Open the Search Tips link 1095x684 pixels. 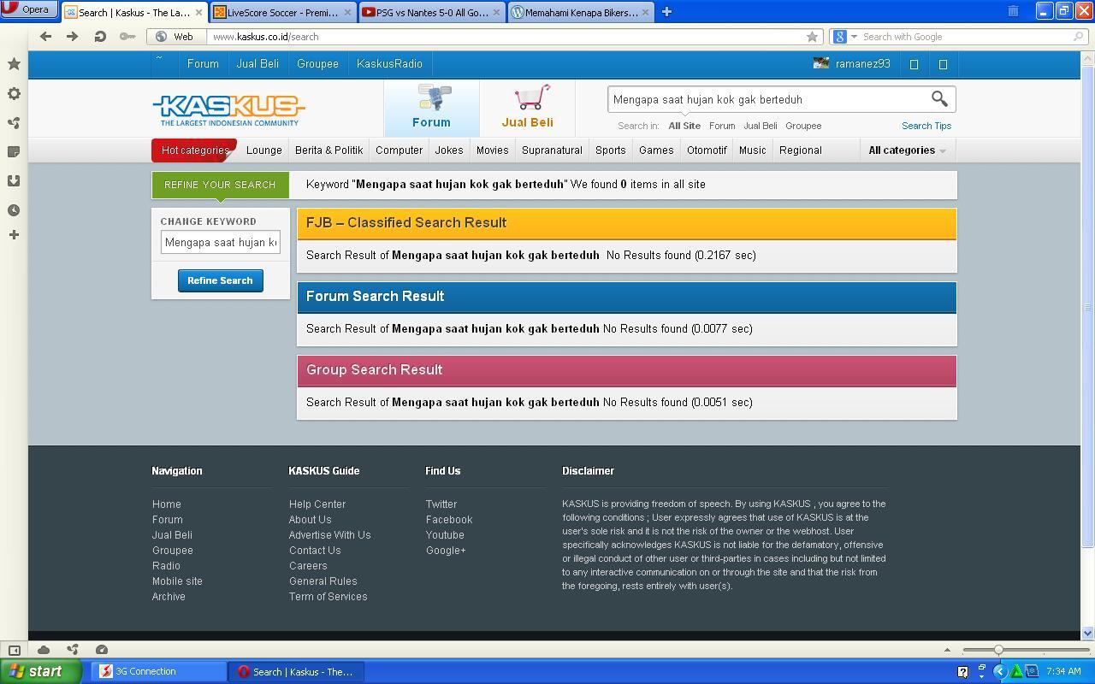[926, 126]
